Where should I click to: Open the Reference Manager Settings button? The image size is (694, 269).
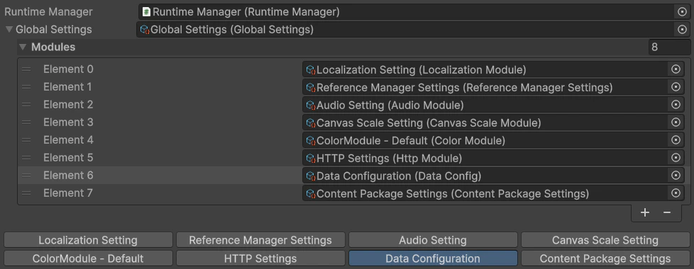[260, 240]
